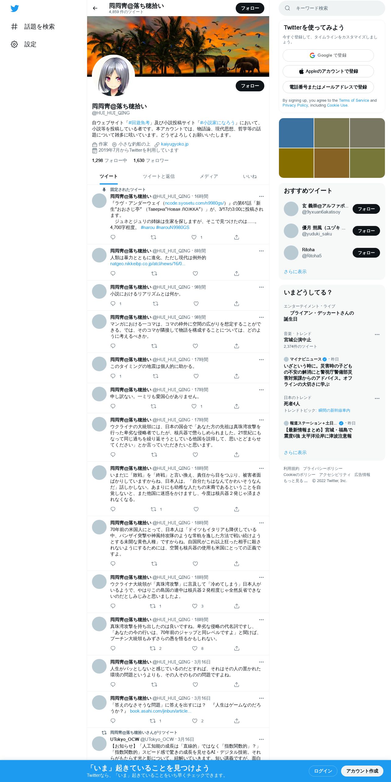This screenshot has height=782, width=391.
Task: Follow 玄 義崇@アルファポ... account
Action: tap(366, 209)
